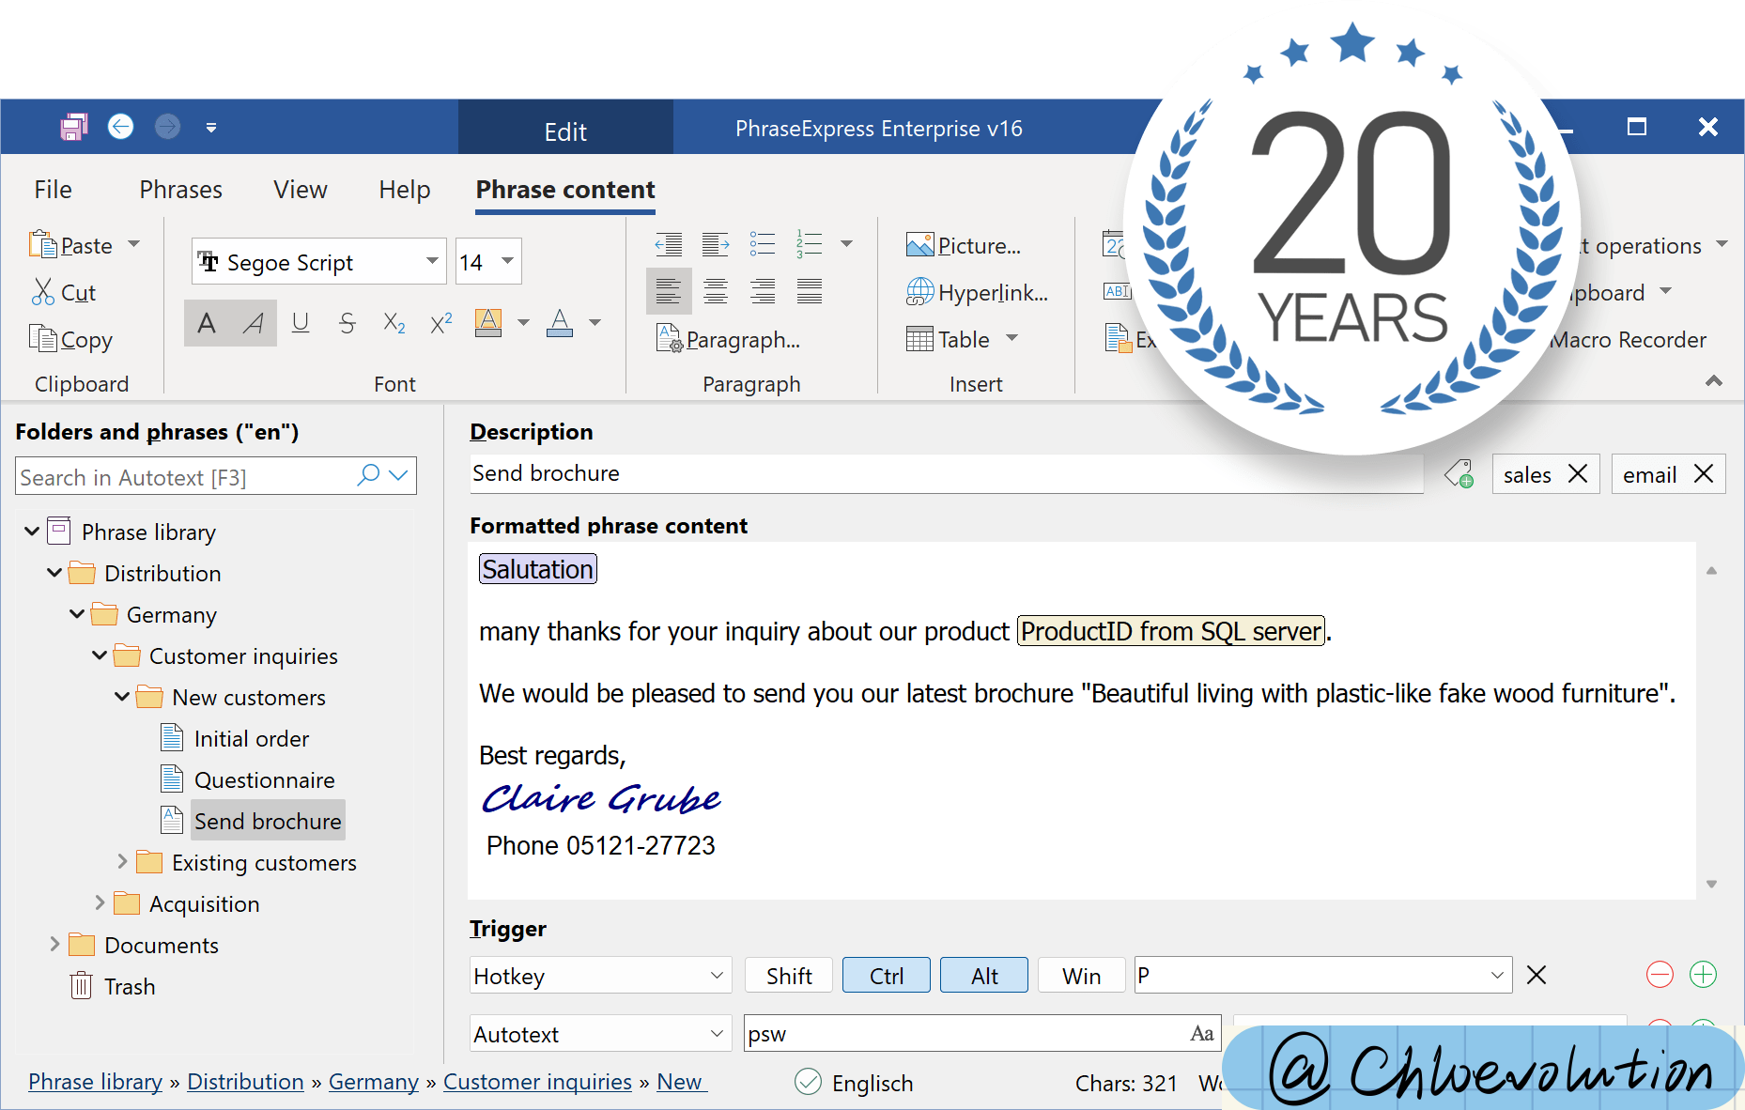
Task: Open the View menu
Action: point(301,190)
